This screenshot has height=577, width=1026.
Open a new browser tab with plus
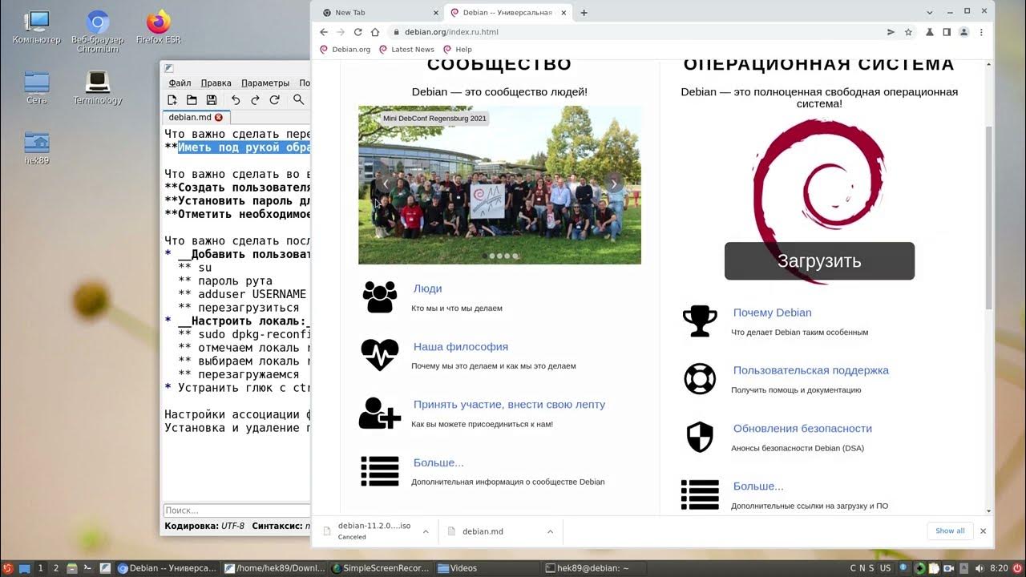[x=584, y=13]
